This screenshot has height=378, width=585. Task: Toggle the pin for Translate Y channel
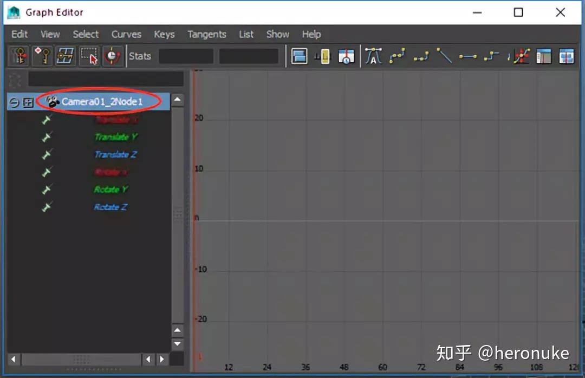click(47, 137)
